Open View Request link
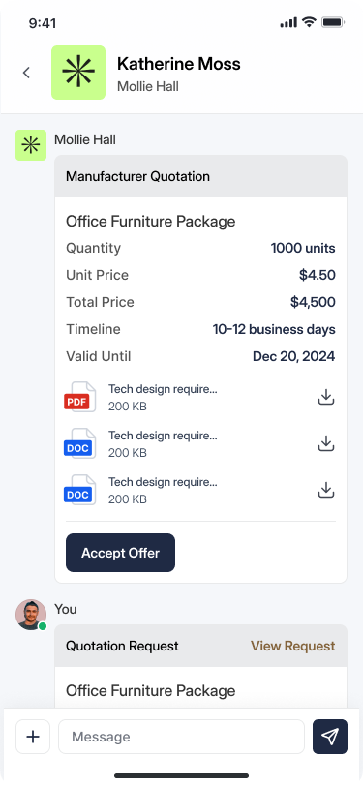 [292, 646]
